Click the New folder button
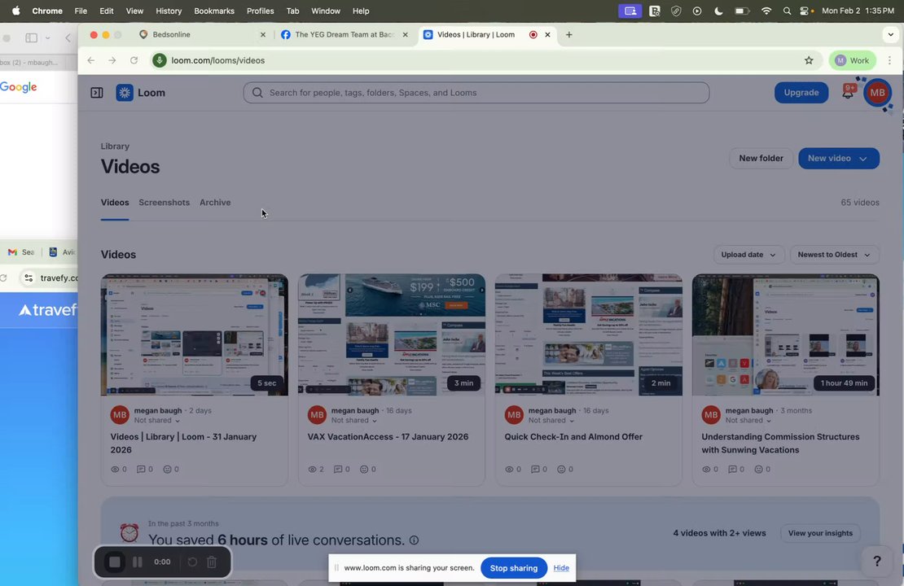The height and width of the screenshot is (586, 904). coord(761,159)
